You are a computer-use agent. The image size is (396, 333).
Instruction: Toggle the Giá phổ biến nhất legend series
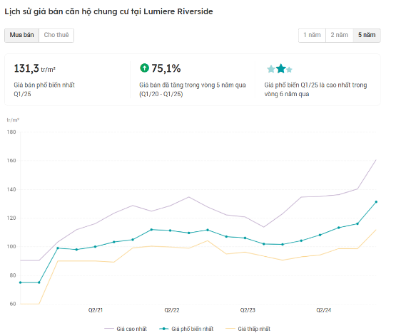pos(186,329)
